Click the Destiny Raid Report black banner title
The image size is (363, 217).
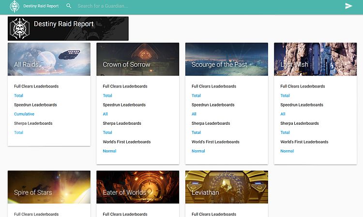click(x=64, y=24)
